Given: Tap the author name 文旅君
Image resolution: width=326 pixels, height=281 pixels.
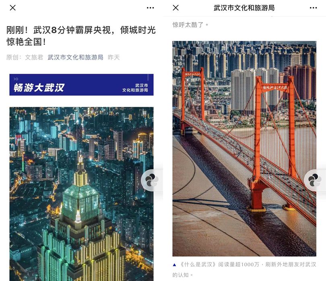Looking at the screenshot, I should [x=34, y=57].
